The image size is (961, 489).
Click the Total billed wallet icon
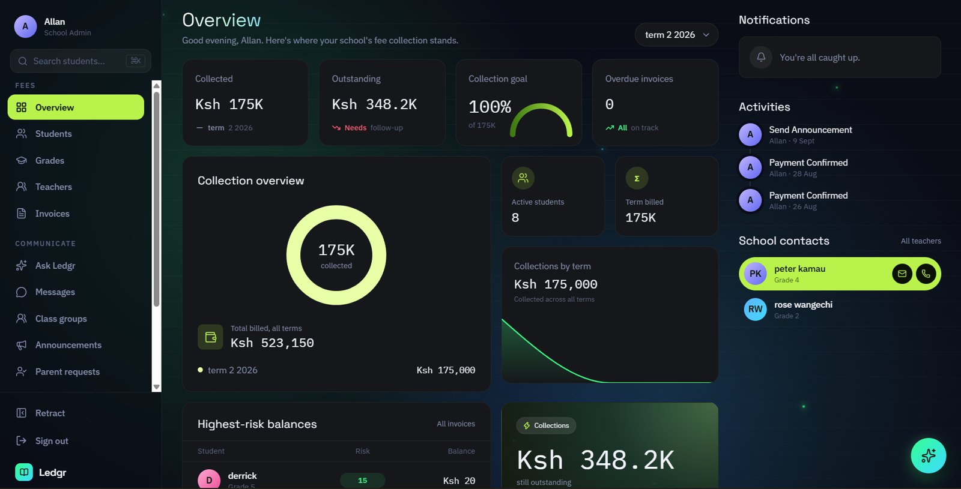point(210,337)
